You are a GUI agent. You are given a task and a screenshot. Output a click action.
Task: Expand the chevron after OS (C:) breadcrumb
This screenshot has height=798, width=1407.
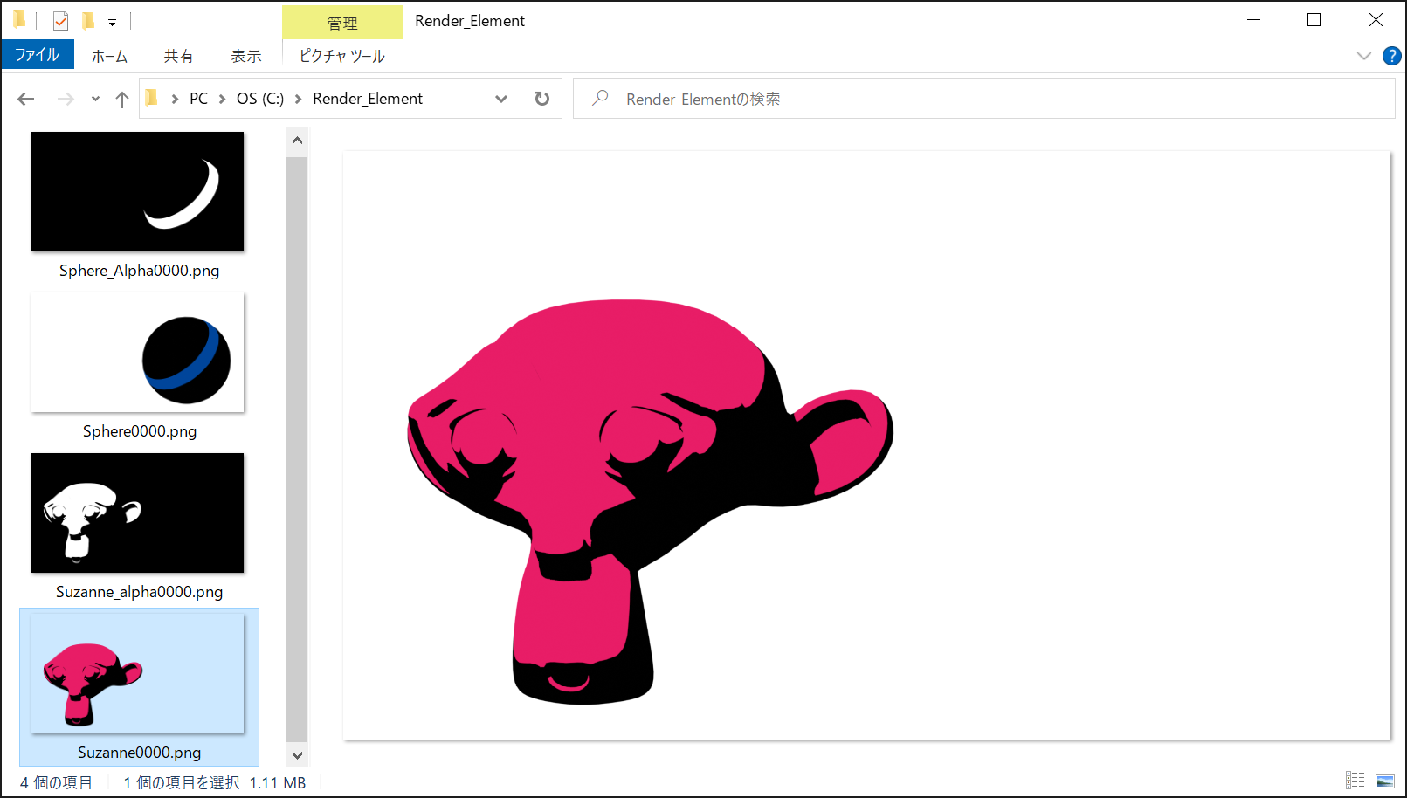pyautogui.click(x=298, y=99)
